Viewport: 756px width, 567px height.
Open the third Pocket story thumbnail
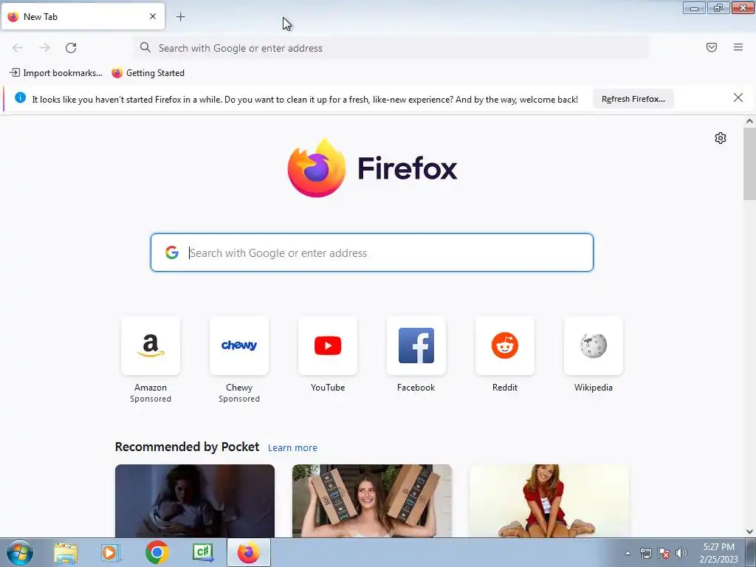coord(549,501)
